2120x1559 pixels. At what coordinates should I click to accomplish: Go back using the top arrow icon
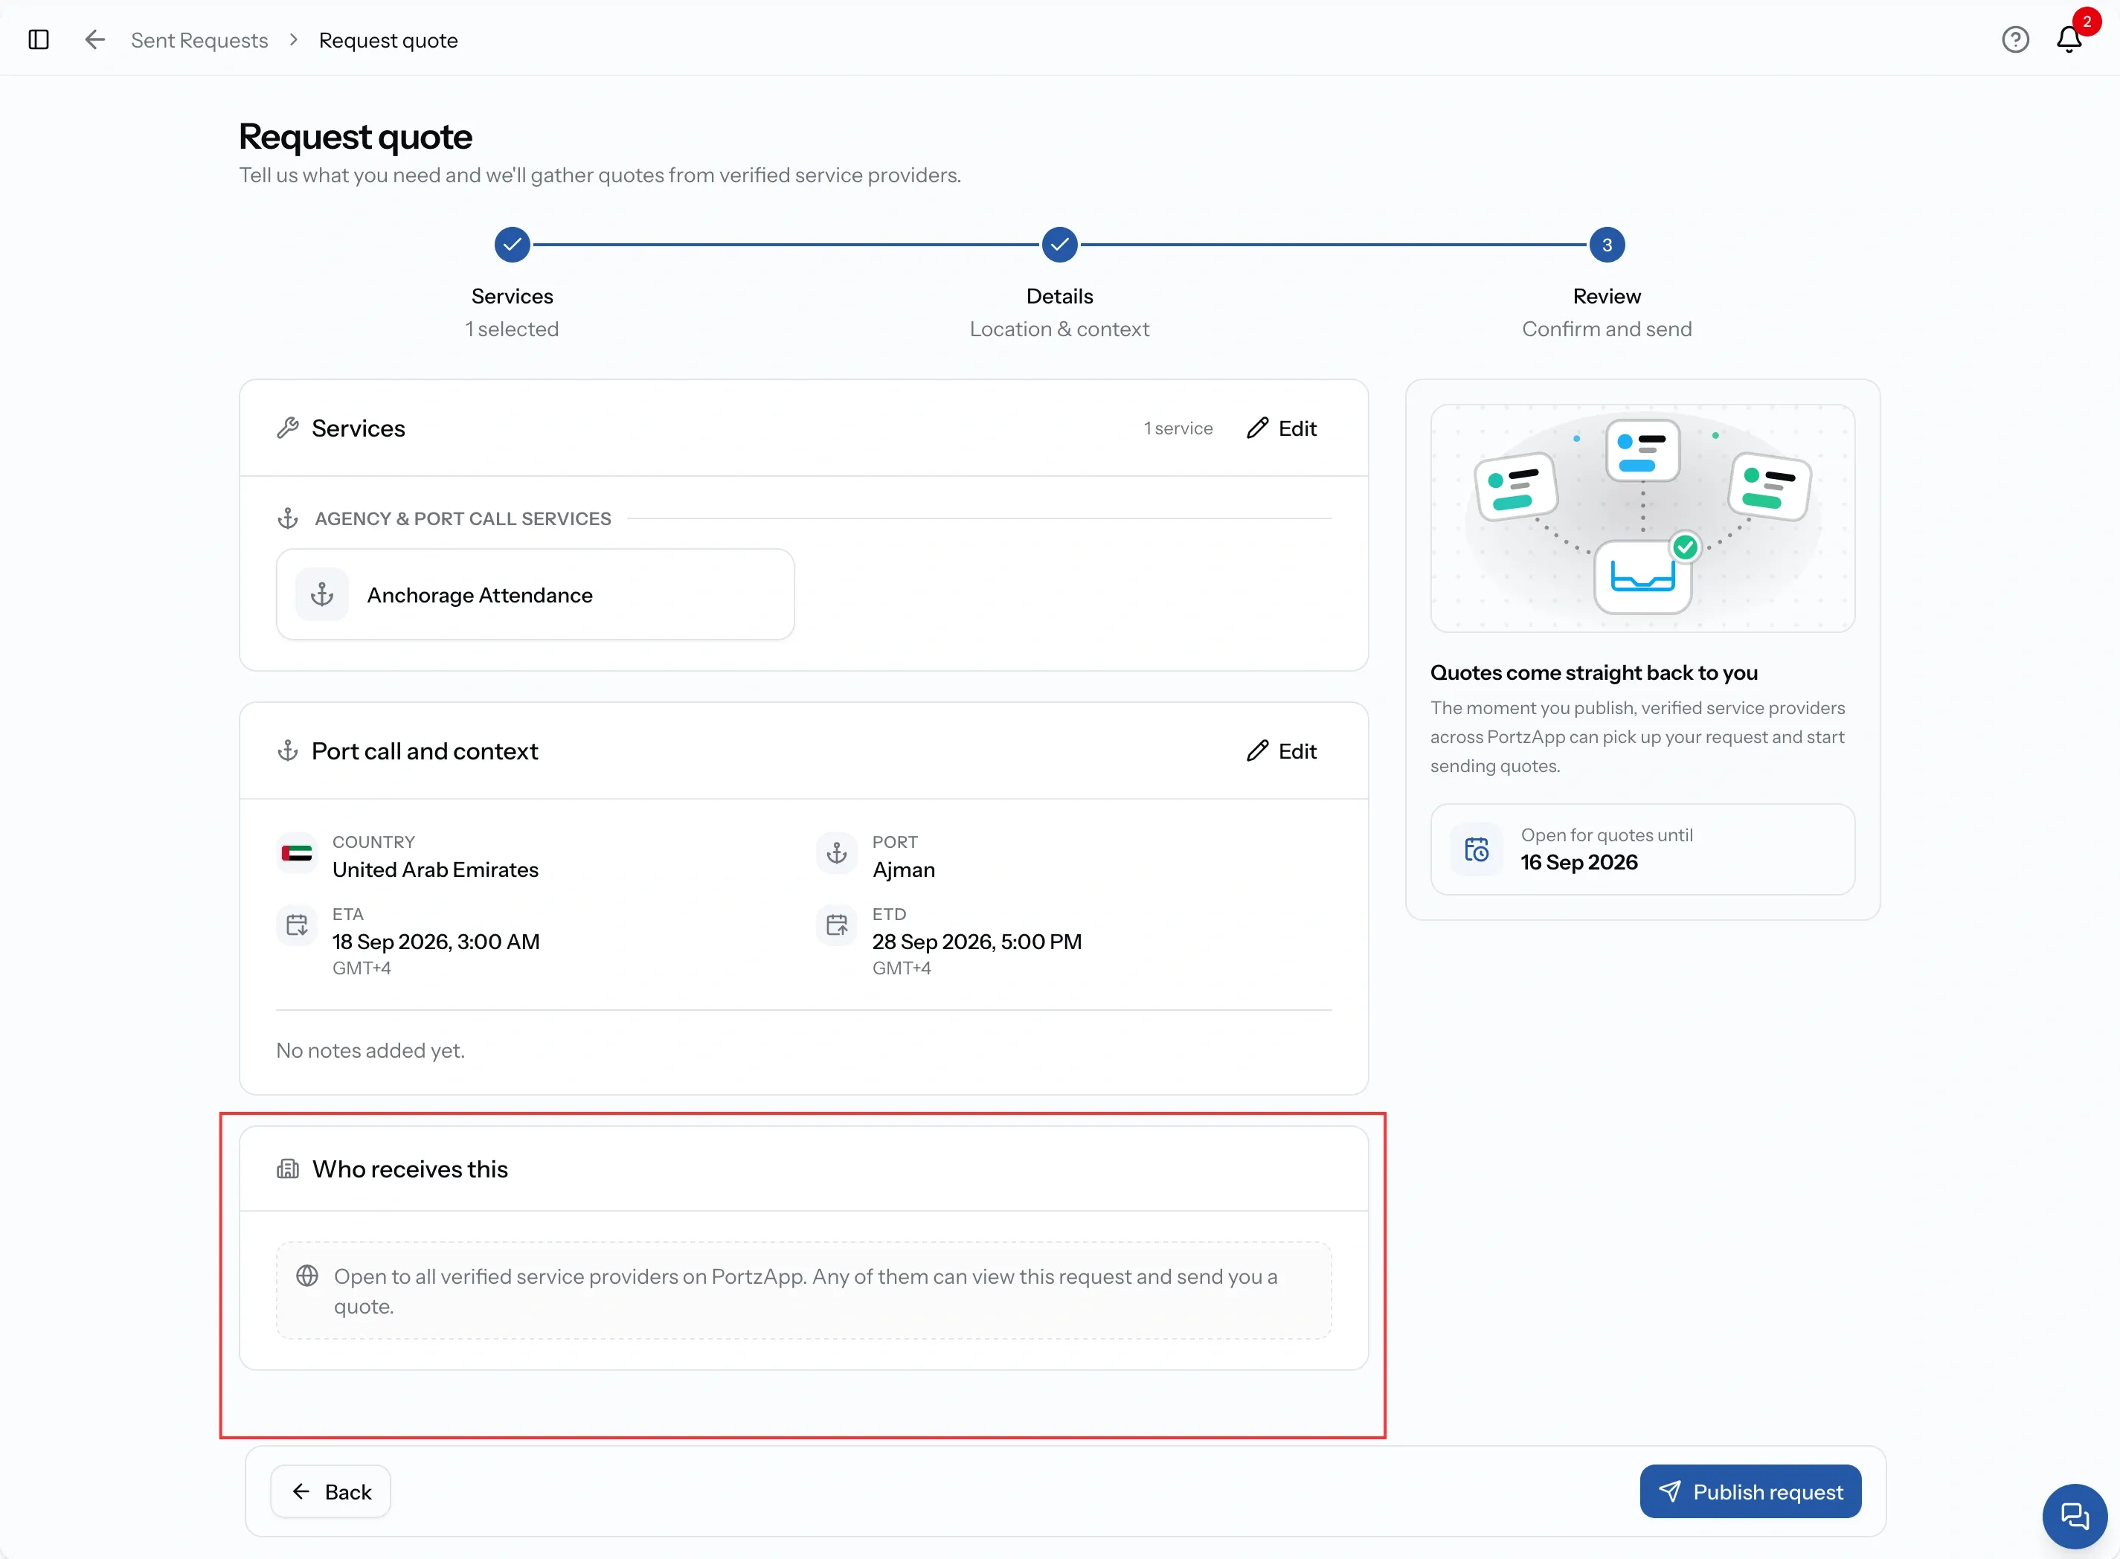[94, 39]
